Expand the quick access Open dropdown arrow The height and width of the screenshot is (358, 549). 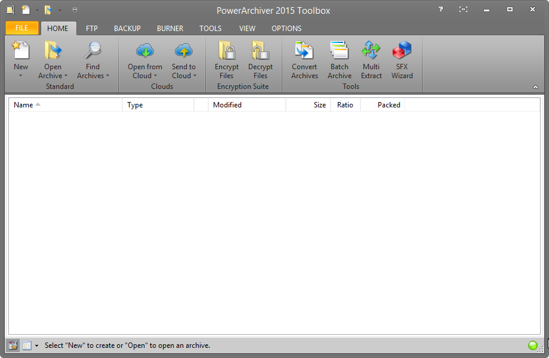tap(60, 10)
